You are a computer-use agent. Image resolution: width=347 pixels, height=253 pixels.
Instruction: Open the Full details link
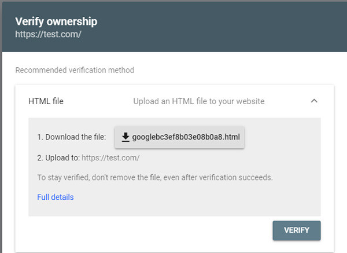[x=56, y=197]
